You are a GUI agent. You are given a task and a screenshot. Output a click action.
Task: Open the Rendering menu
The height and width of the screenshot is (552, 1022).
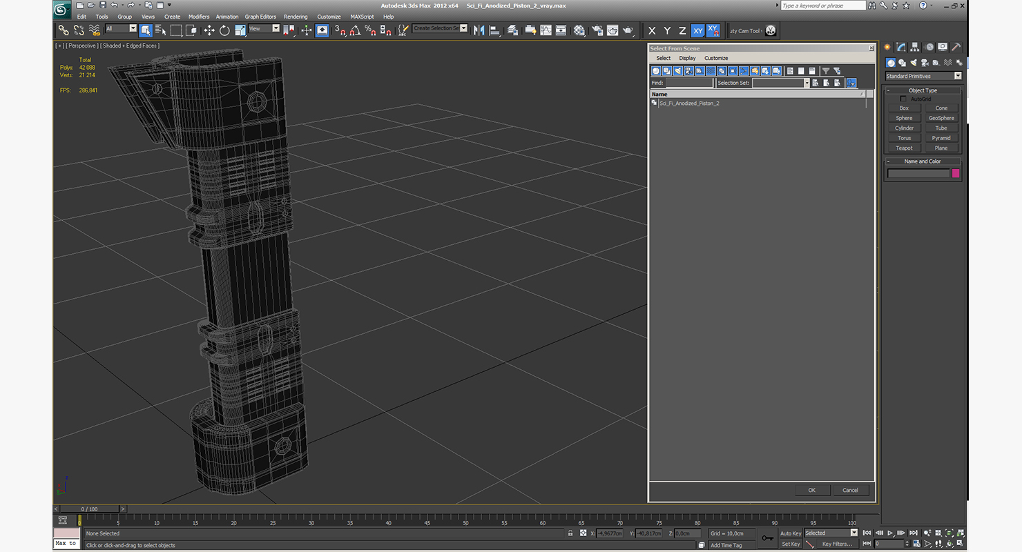pyautogui.click(x=296, y=17)
